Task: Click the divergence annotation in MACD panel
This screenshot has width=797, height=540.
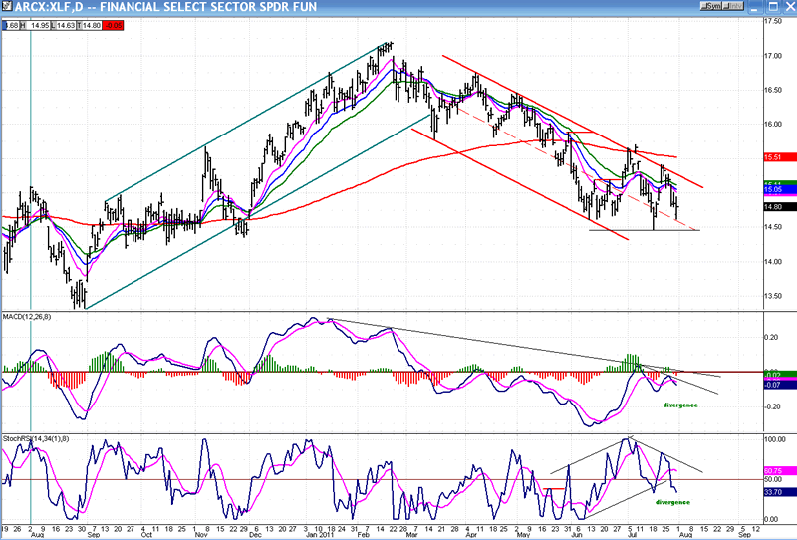Action: [681, 405]
